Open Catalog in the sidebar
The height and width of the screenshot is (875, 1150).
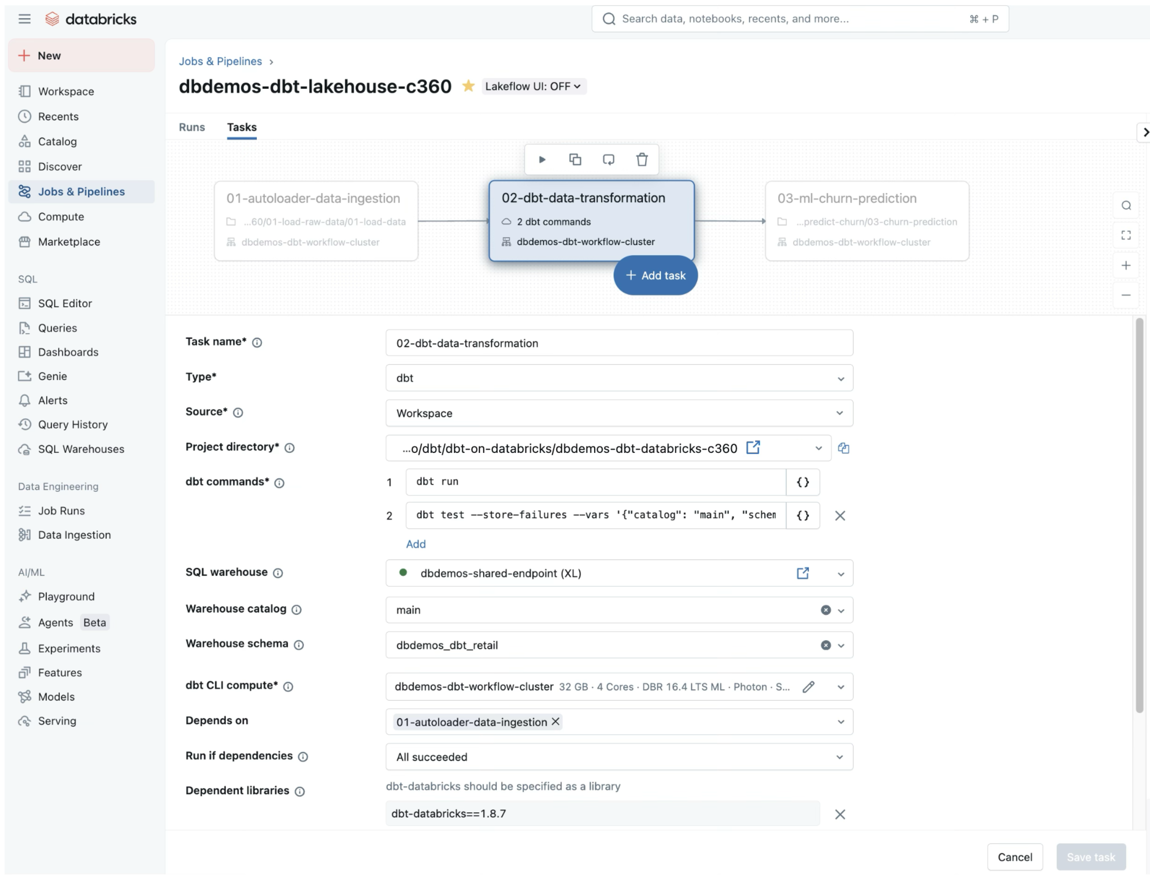[57, 142]
